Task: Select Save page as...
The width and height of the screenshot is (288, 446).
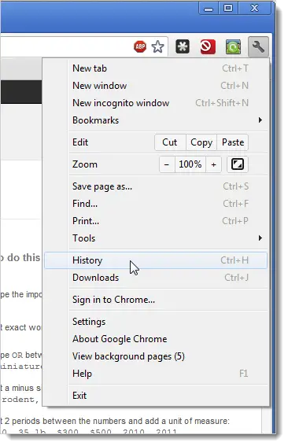Action: (156, 186)
